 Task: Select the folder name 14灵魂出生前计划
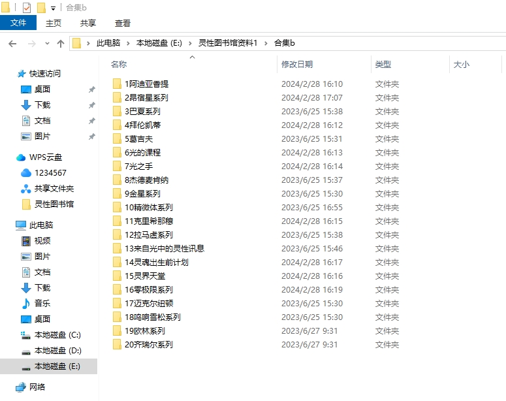point(157,262)
